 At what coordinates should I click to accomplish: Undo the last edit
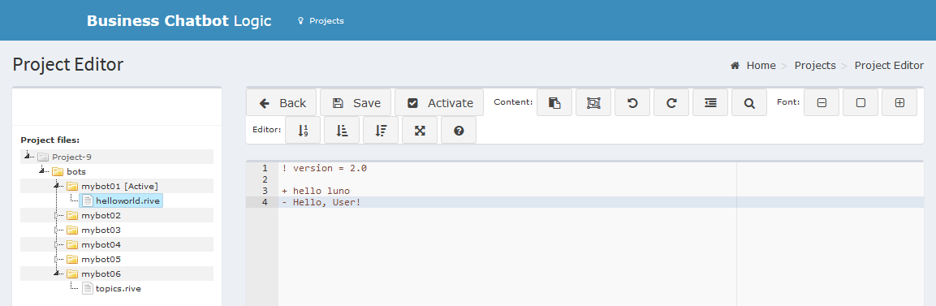[632, 102]
